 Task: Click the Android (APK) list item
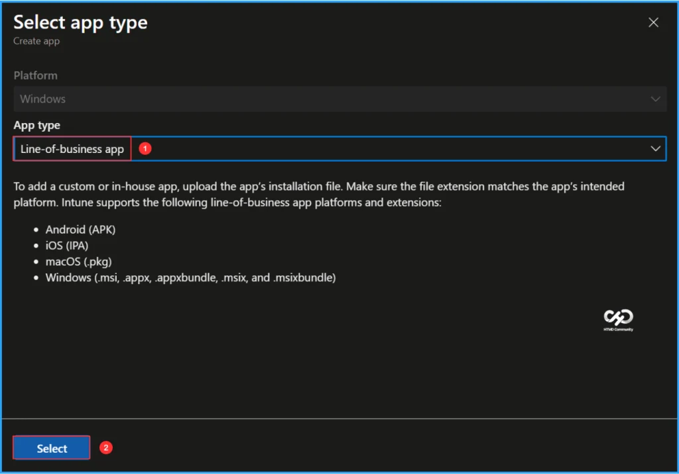pos(80,230)
